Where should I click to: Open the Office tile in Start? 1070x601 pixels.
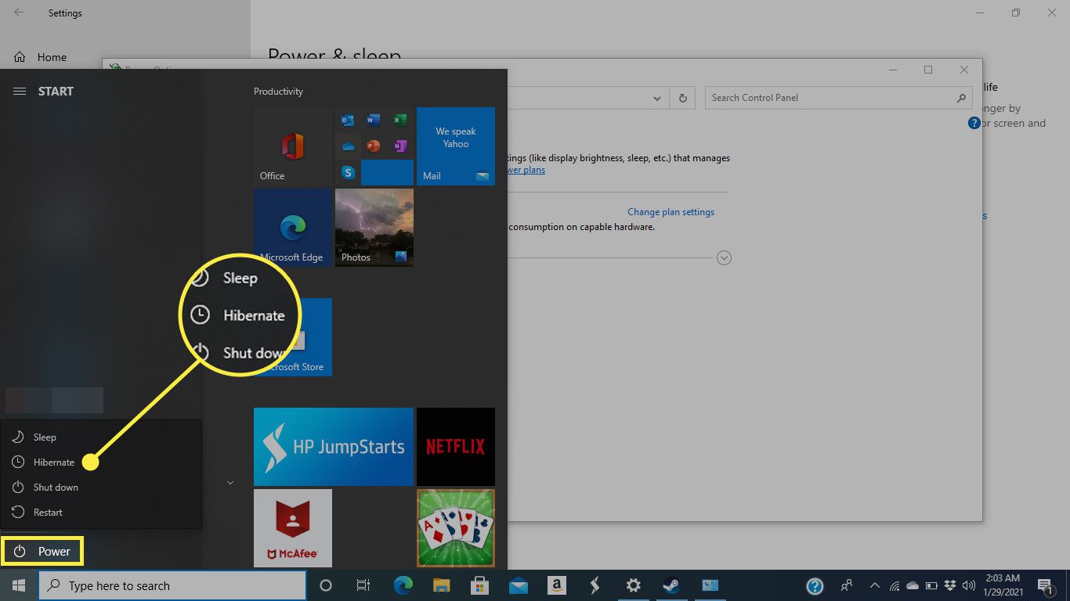294,146
